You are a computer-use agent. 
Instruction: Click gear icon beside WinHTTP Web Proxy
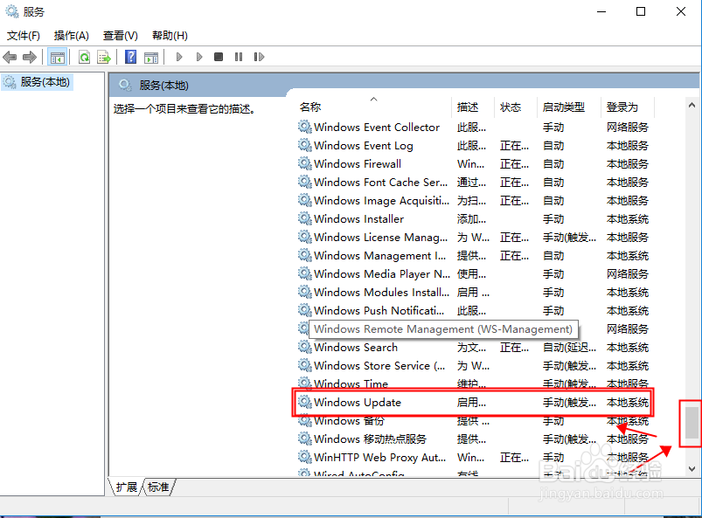click(305, 457)
